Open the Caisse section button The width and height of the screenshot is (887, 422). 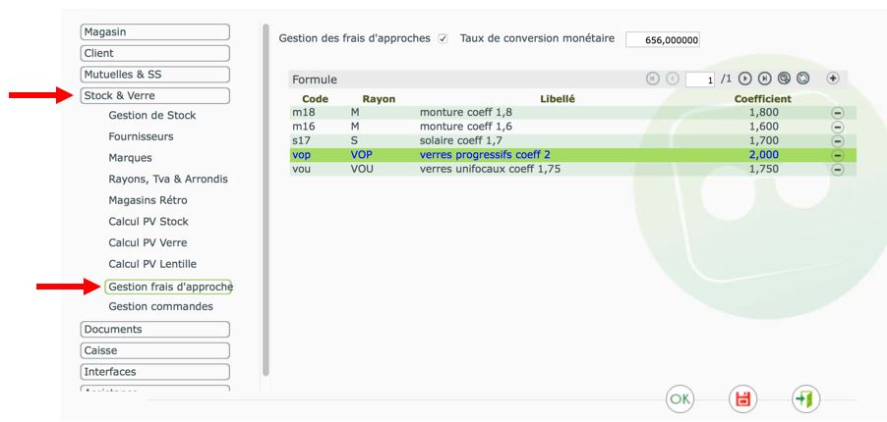(x=155, y=350)
